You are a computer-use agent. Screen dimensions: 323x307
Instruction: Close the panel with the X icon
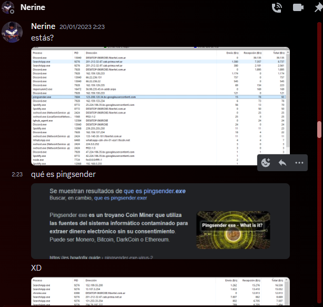pyautogui.click(x=318, y=8)
